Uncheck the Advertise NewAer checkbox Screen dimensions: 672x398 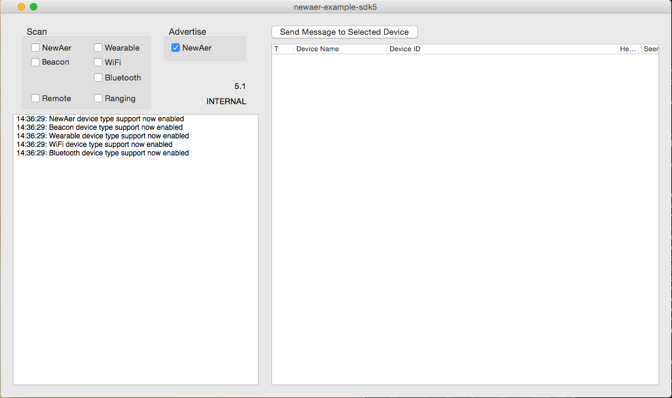(x=175, y=48)
